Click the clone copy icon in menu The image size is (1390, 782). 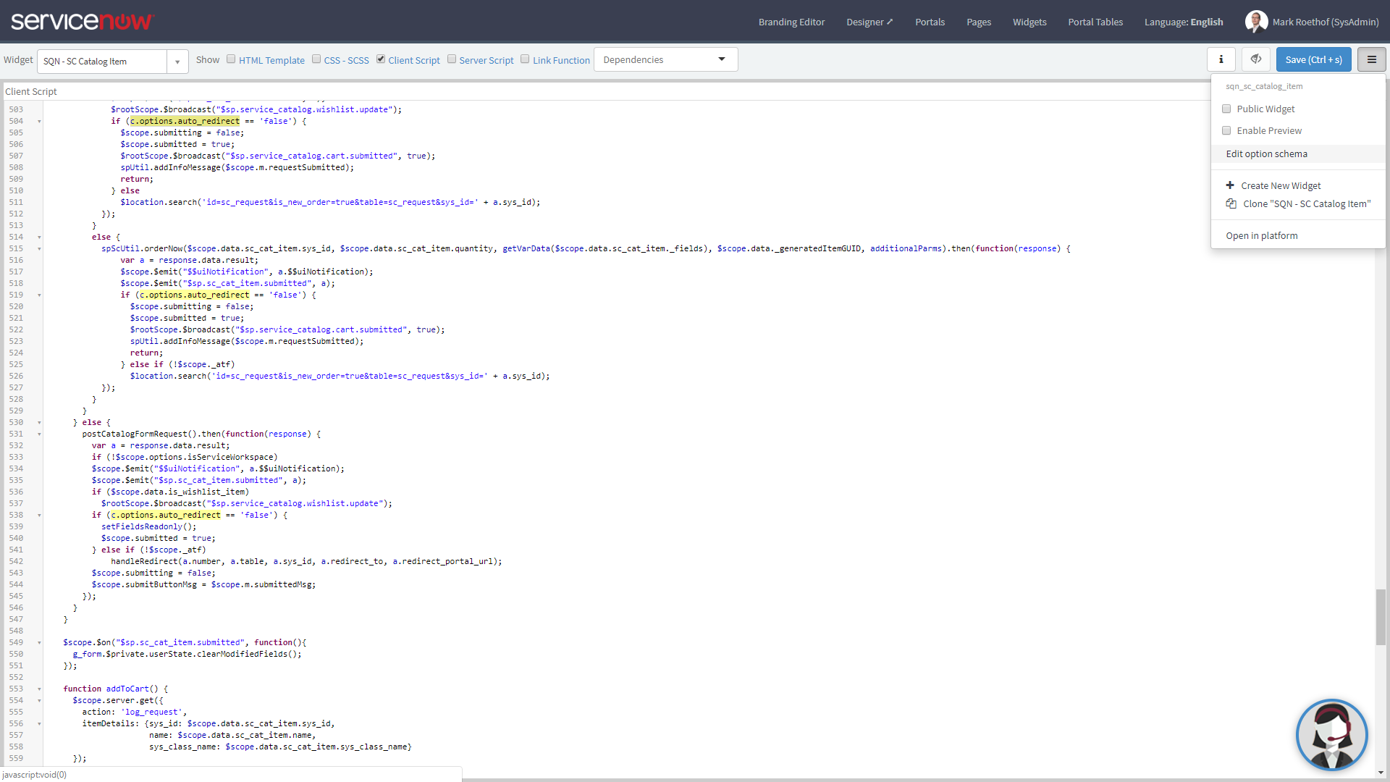pos(1231,203)
